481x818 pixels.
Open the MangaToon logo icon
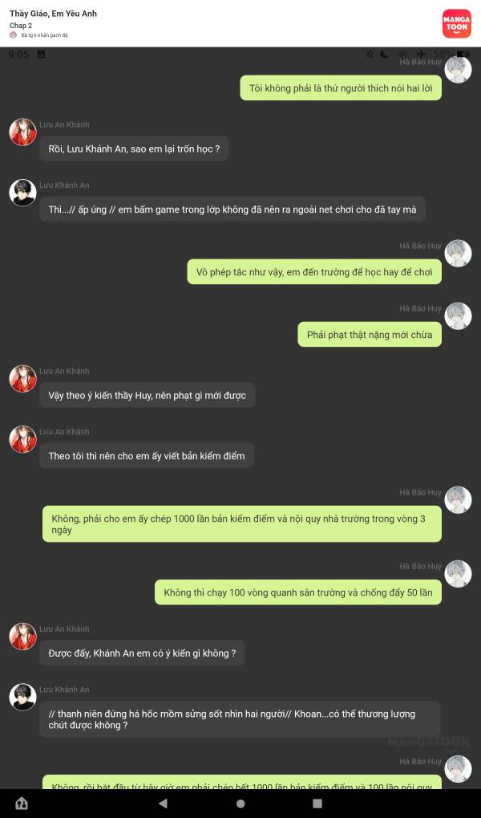[x=456, y=23]
